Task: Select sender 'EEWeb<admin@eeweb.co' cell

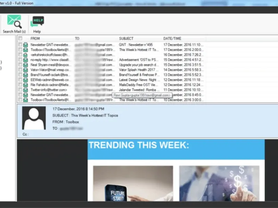Action: click(x=49, y=80)
